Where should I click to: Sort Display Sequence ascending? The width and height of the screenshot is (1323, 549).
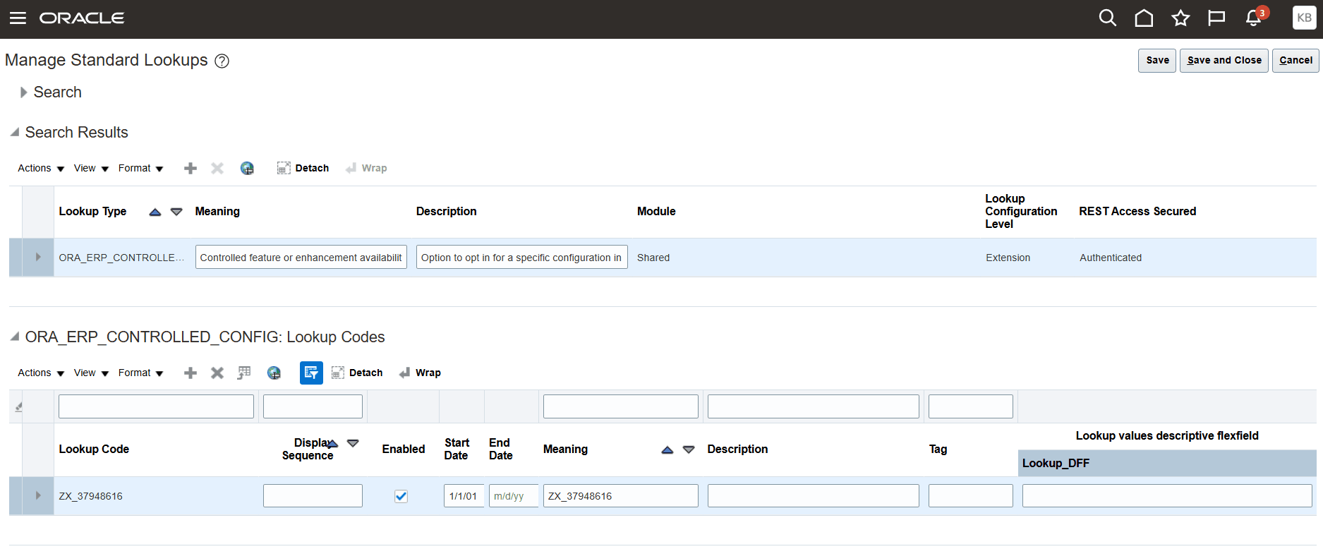[333, 444]
